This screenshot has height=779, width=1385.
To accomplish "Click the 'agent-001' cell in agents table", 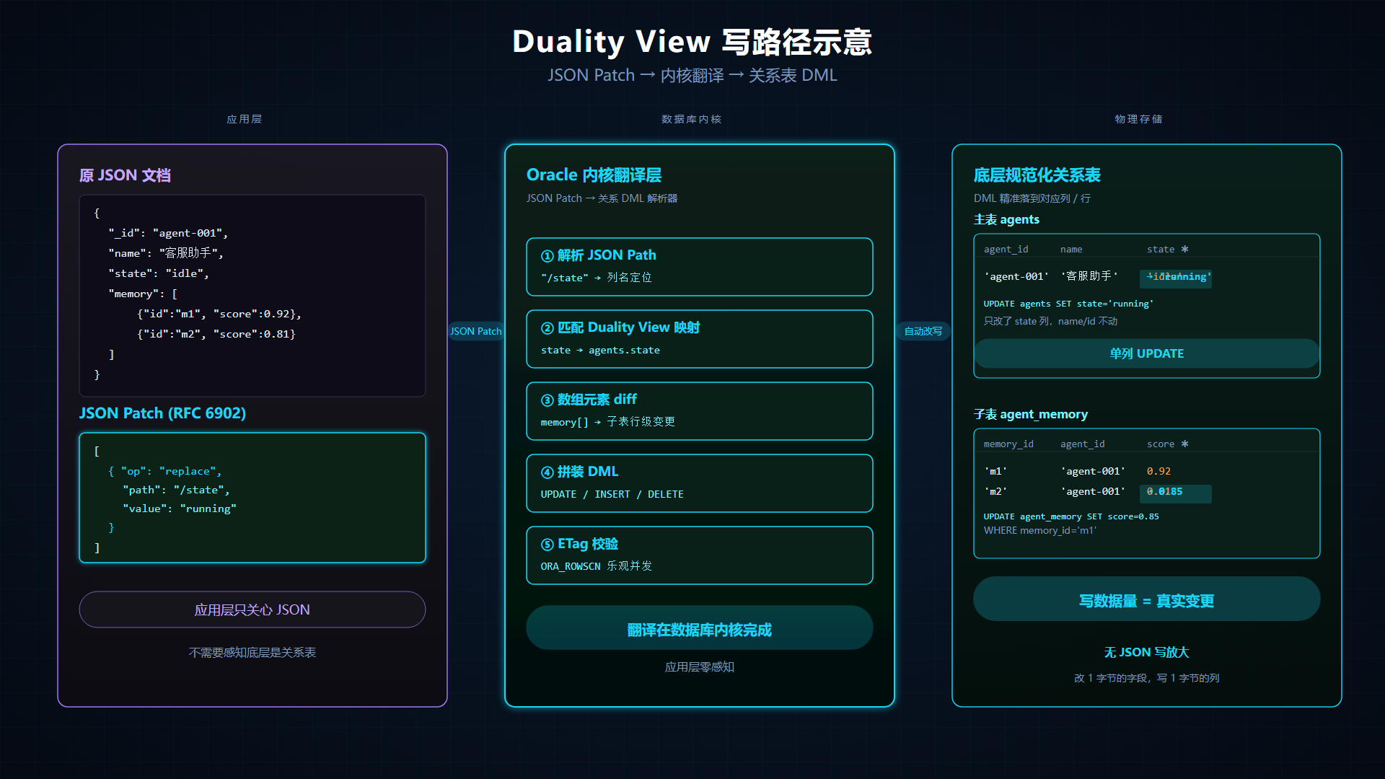I will [1016, 276].
